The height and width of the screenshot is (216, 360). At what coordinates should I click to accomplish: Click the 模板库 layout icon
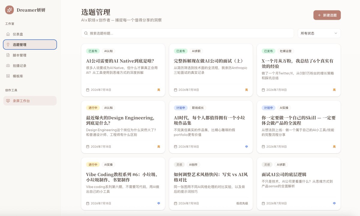(8, 76)
